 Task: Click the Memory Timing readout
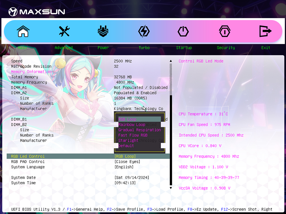(209, 177)
